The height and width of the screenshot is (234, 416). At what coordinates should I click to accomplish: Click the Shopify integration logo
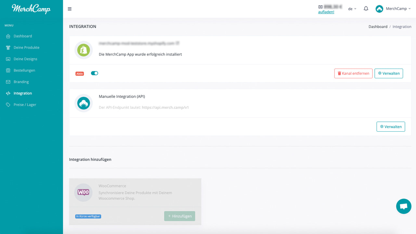[84, 50]
